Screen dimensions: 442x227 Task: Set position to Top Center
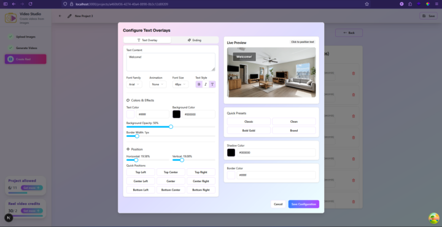pyautogui.click(x=171, y=172)
